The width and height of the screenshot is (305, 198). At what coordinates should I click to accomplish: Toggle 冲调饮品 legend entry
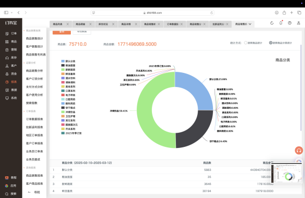click(x=68, y=112)
